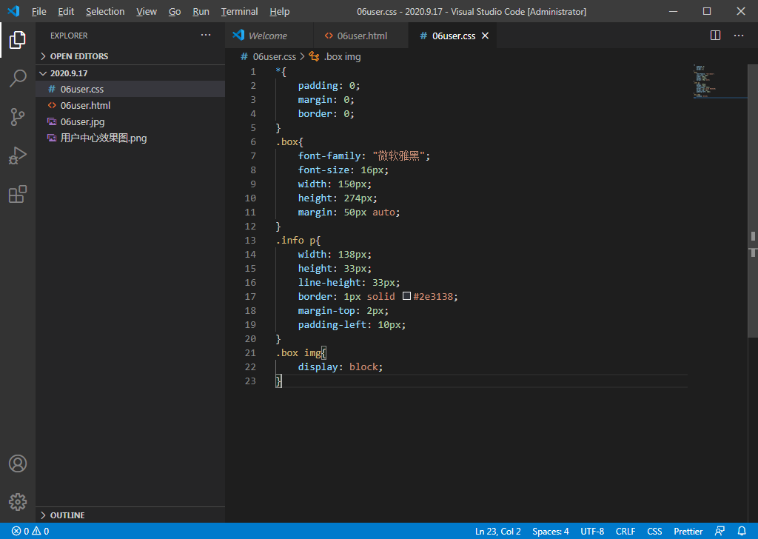Screen dimensions: 758x539
Task: Open the Manage gear icon
Action: pyautogui.click(x=18, y=502)
